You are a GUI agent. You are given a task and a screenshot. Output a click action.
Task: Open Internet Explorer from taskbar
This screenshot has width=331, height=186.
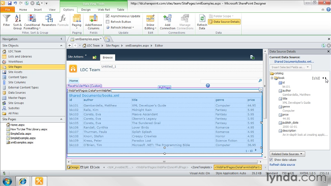(x=23, y=181)
